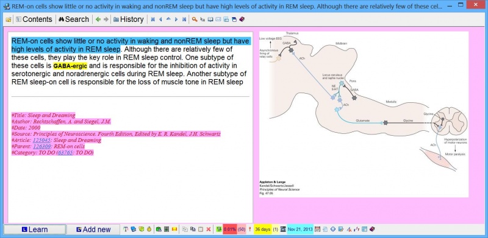This screenshot has width=488, height=238.
Task: Click the '#Author: Rechtschaffen, A. and Siegel' line
Action: click(x=62, y=122)
